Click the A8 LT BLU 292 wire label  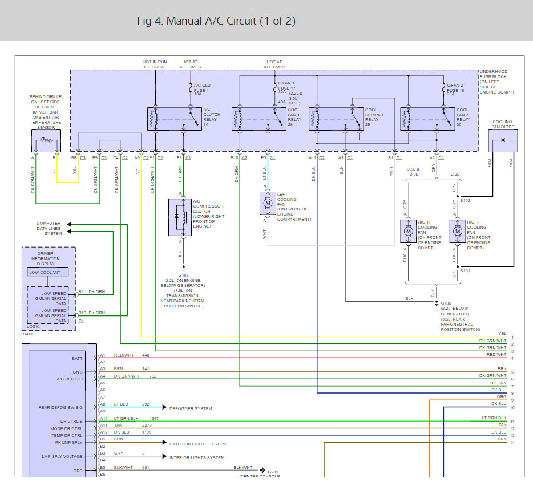click(x=125, y=404)
